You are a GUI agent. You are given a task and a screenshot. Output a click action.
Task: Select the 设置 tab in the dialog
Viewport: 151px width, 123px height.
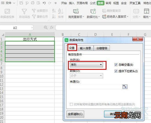point(72,48)
